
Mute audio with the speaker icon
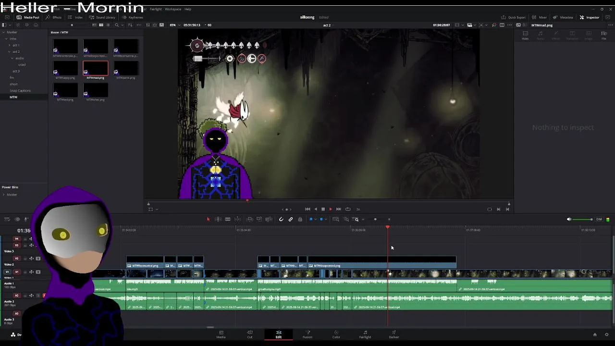pos(569,220)
